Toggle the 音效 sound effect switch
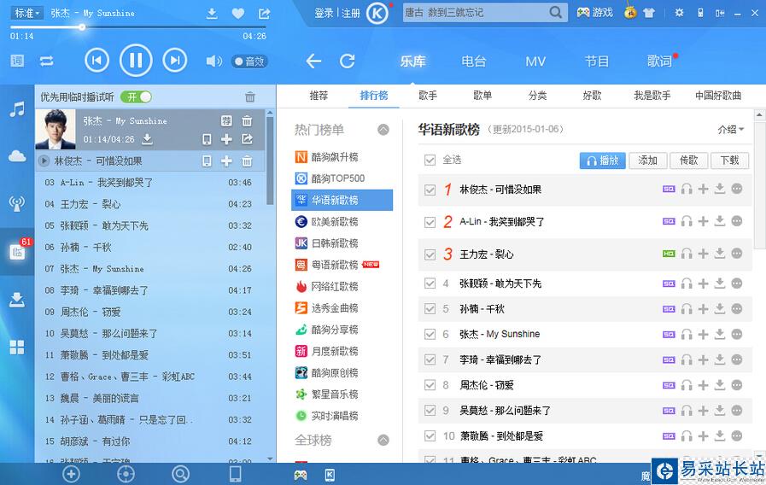 coord(249,61)
